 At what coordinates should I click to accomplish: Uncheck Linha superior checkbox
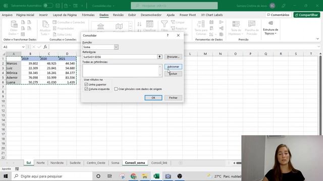[86, 84]
